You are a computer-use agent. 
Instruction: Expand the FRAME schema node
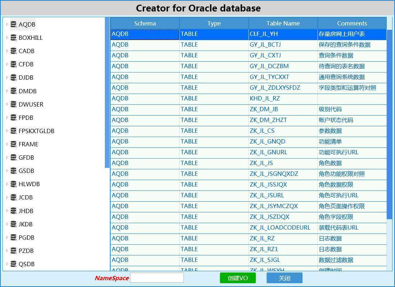click(x=7, y=145)
